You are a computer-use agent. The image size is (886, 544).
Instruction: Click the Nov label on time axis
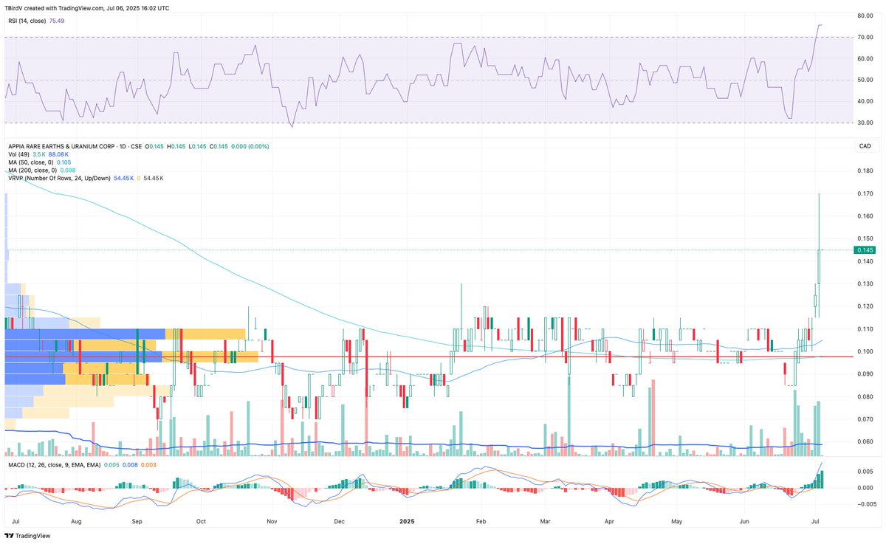[x=271, y=520]
